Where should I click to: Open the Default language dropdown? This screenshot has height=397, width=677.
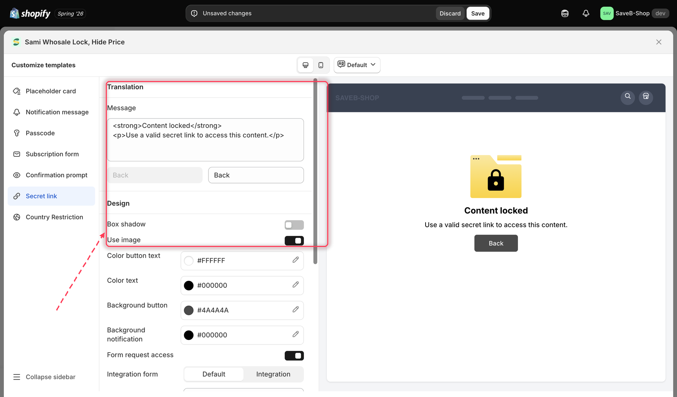click(357, 65)
